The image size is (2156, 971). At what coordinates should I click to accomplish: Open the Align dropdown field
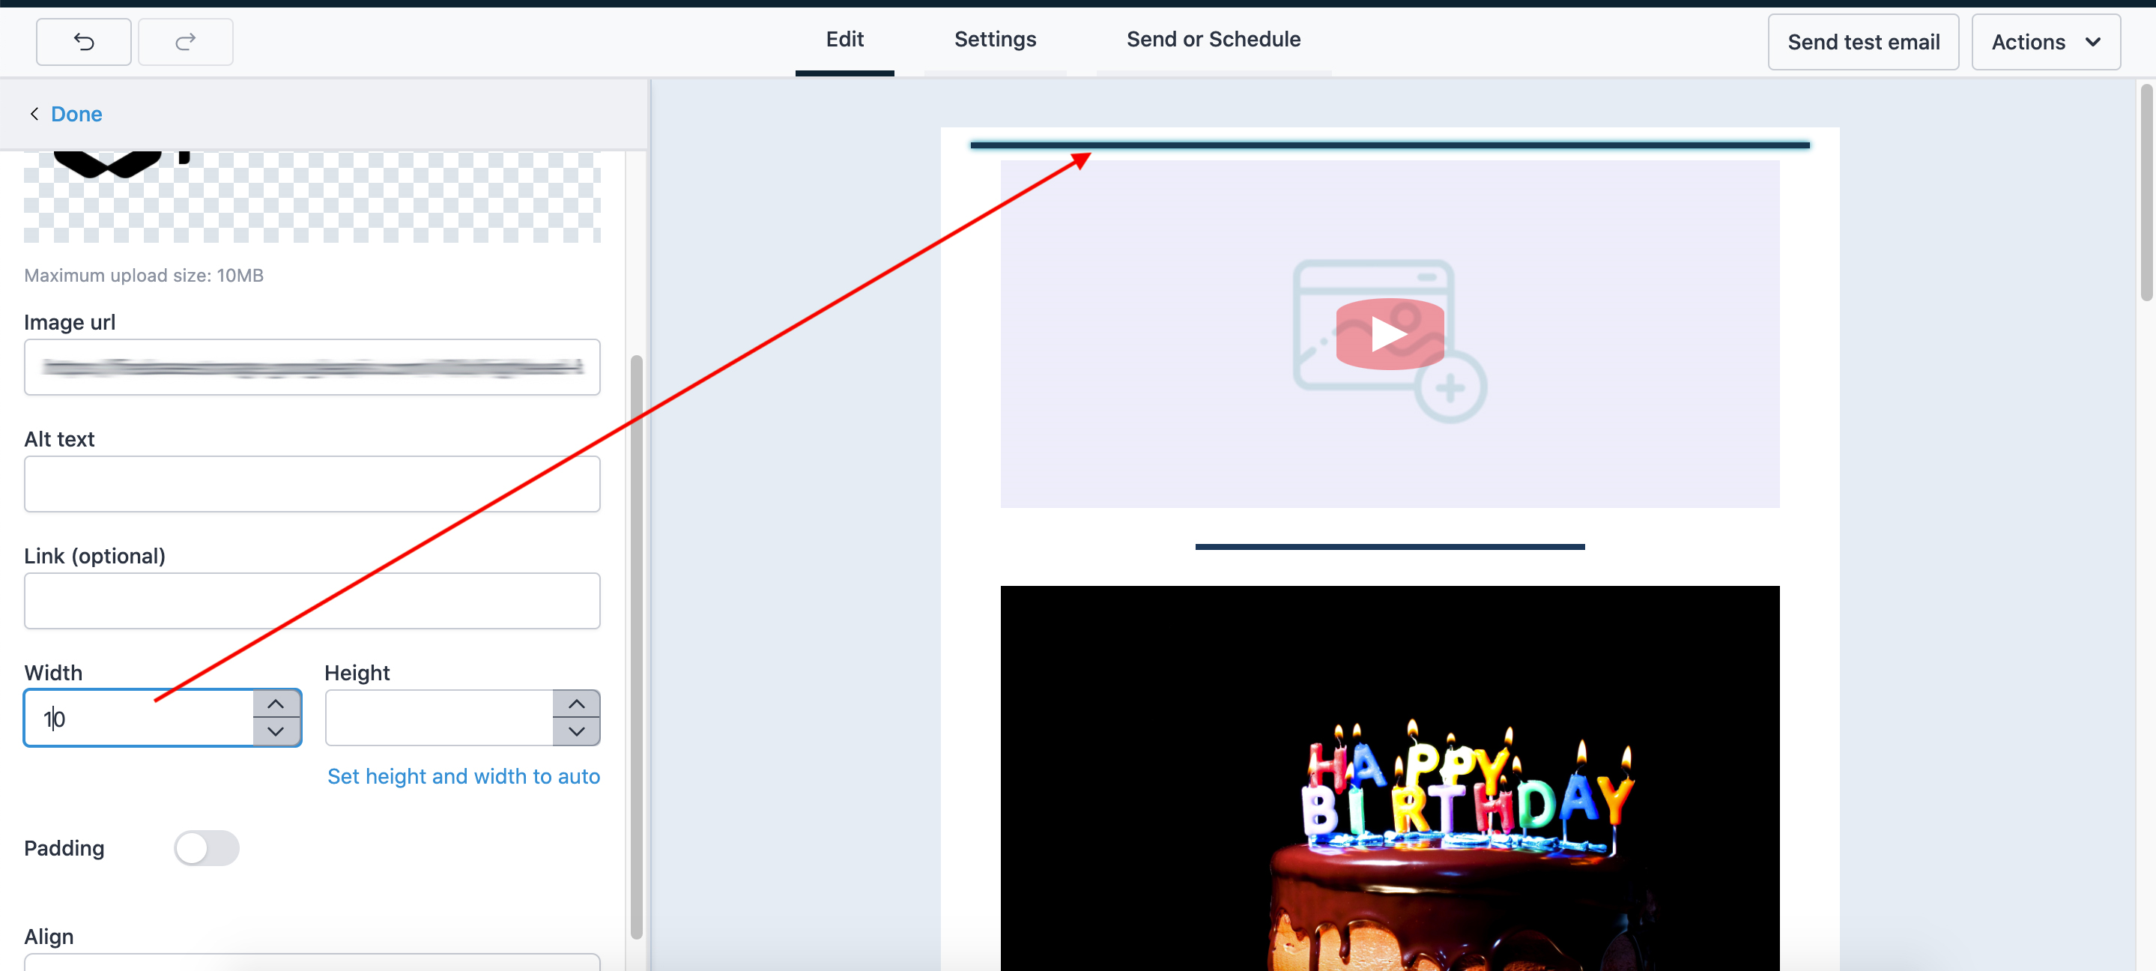pyautogui.click(x=312, y=963)
